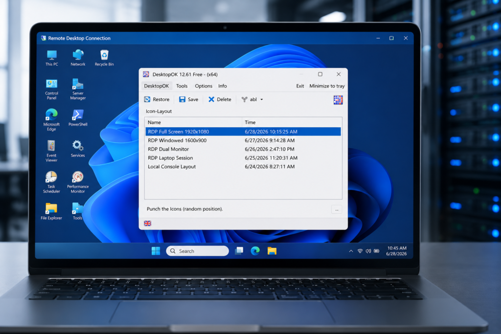Image resolution: width=501 pixels, height=334 pixels.
Task: Sort by the Time column header
Action: click(292, 122)
